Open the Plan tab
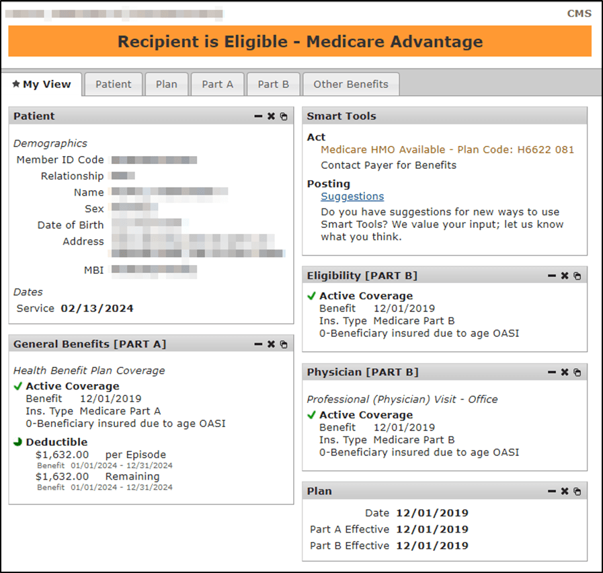Viewport: 603px width, 573px height. pyautogui.click(x=167, y=84)
